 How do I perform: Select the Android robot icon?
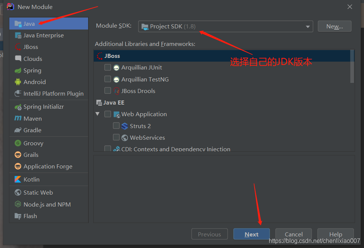(x=18, y=82)
